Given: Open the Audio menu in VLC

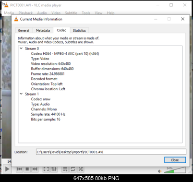Looking at the screenshot, I should (x=42, y=13).
